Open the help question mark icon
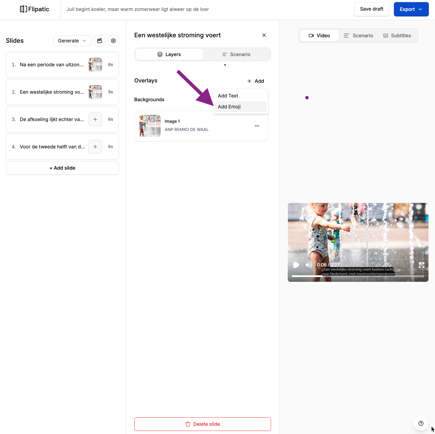The height and width of the screenshot is (434, 435). [421, 423]
